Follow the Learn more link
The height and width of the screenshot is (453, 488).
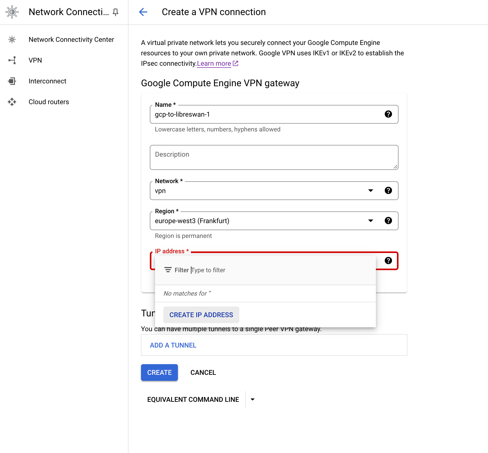[214, 63]
